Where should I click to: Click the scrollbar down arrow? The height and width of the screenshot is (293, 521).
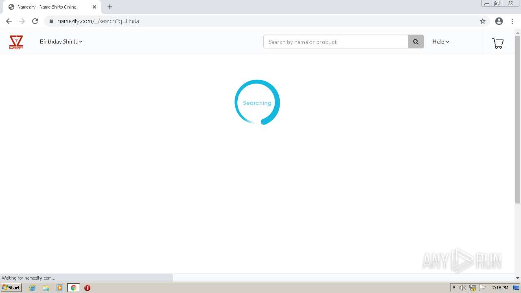click(x=518, y=278)
